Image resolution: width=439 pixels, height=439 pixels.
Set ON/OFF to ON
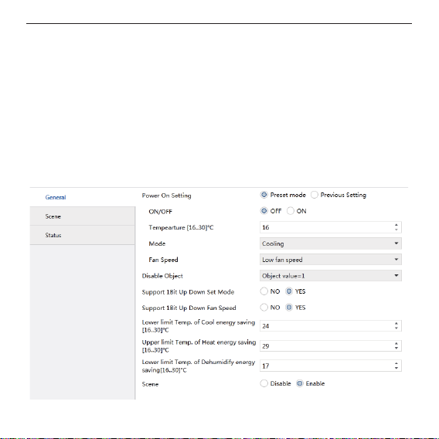point(291,211)
